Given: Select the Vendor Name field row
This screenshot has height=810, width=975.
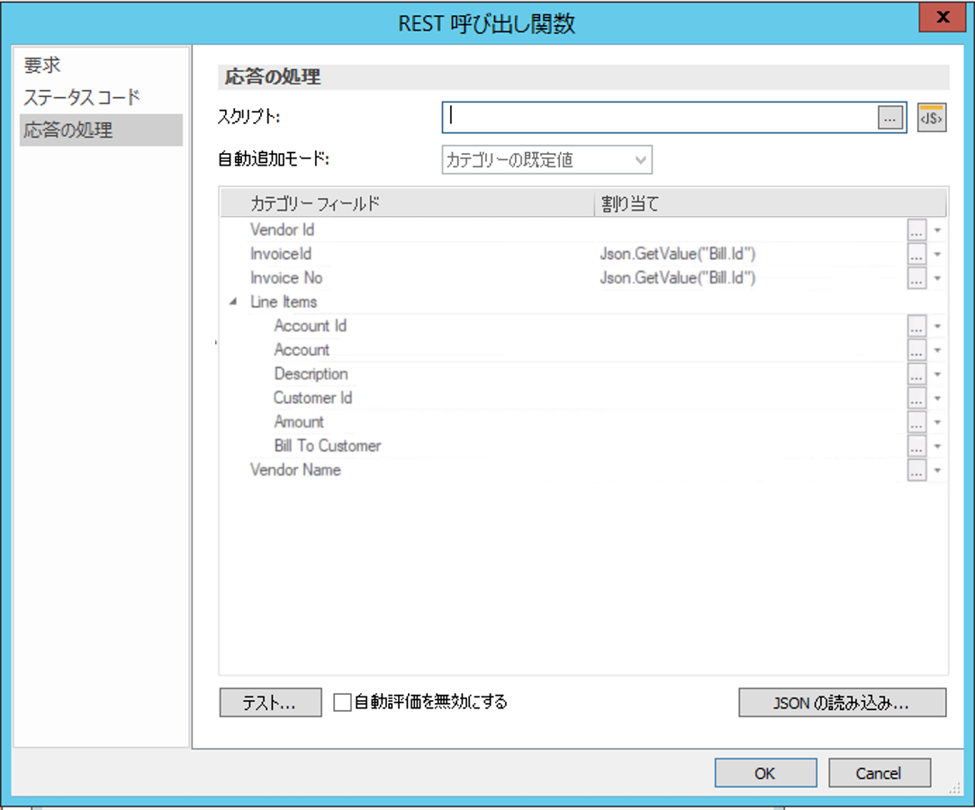Looking at the screenshot, I should pyautogui.click(x=295, y=470).
